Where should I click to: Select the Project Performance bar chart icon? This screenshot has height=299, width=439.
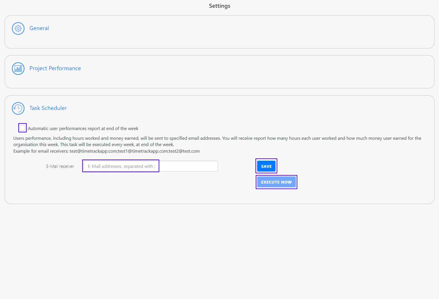[18, 68]
